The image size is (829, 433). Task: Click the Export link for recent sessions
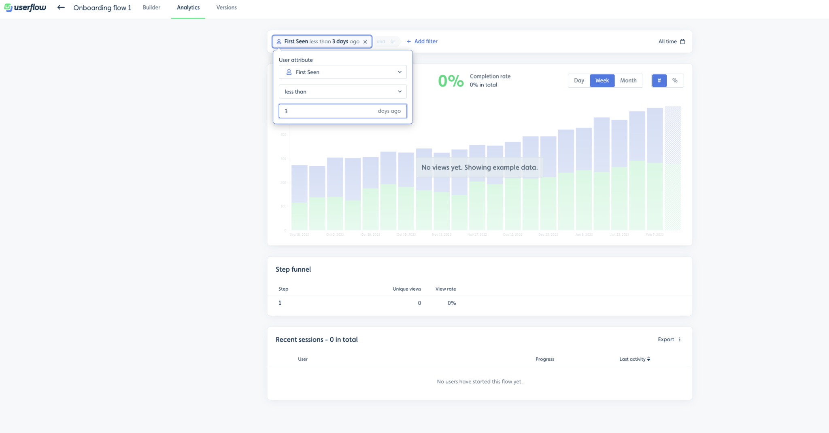coord(665,339)
